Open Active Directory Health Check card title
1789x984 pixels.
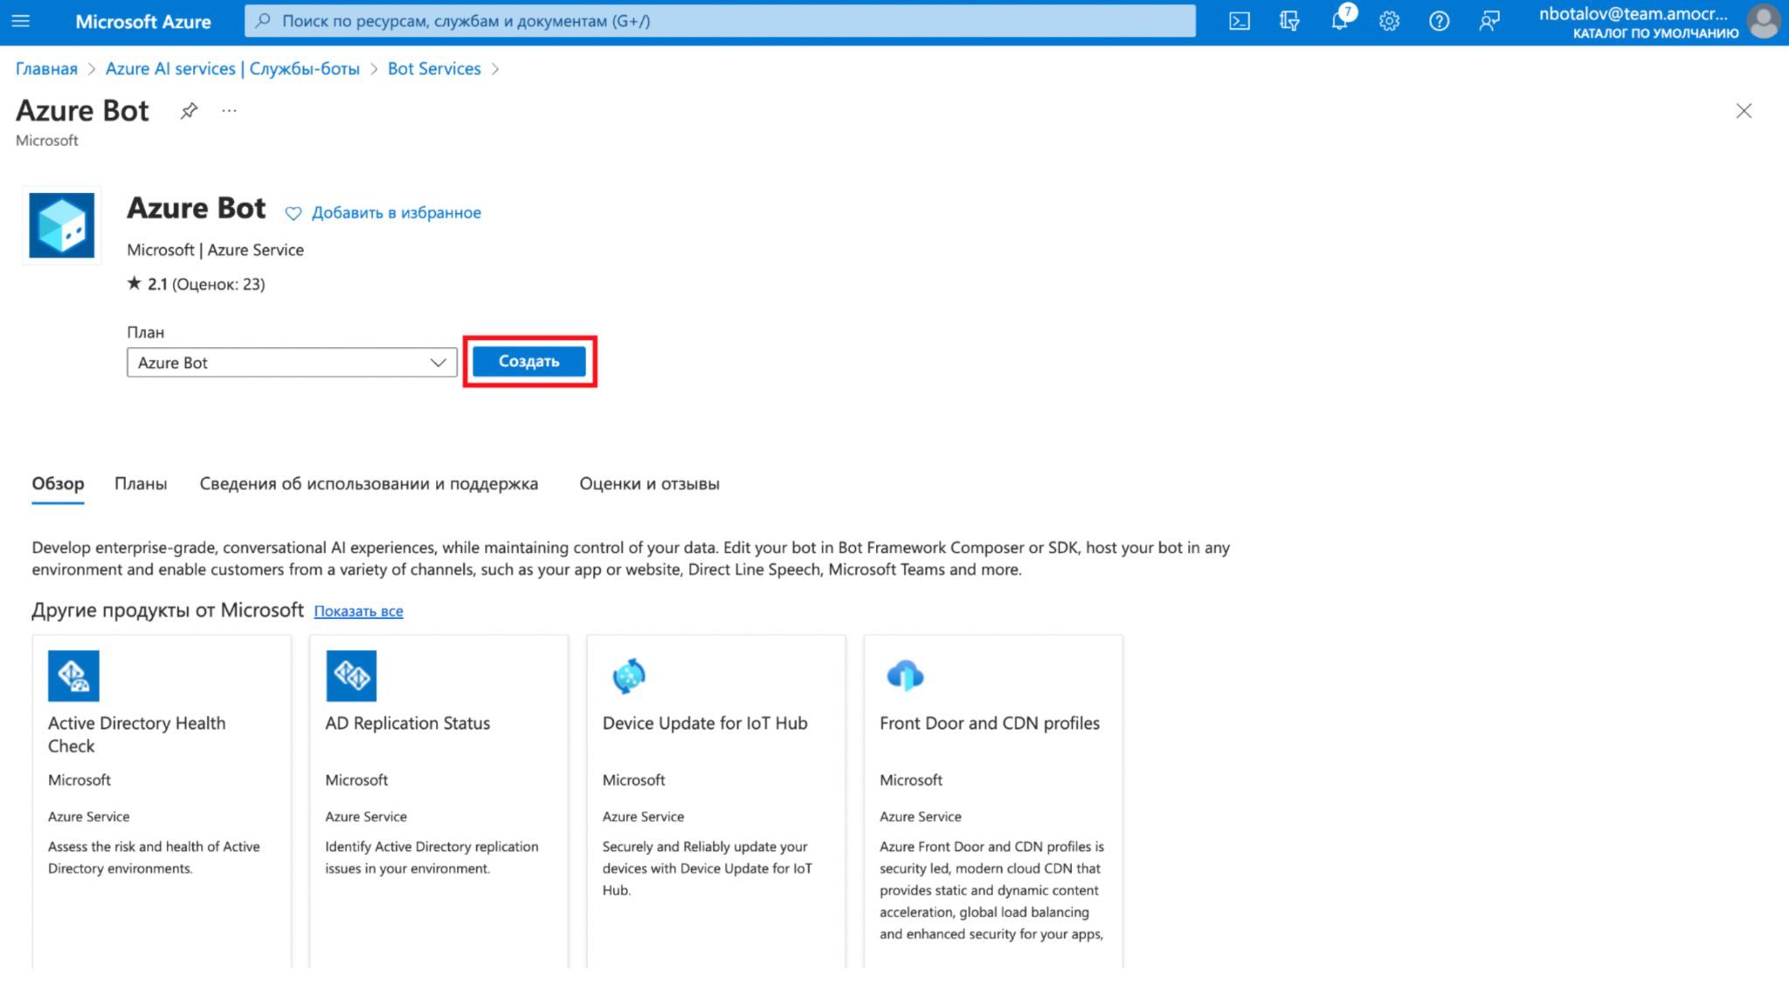coord(136,734)
